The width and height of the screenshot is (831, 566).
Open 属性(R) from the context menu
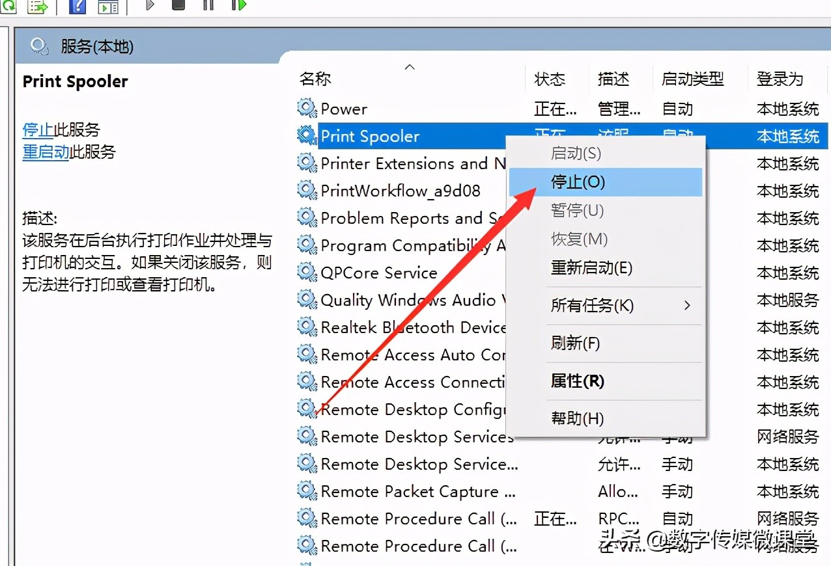tap(576, 381)
